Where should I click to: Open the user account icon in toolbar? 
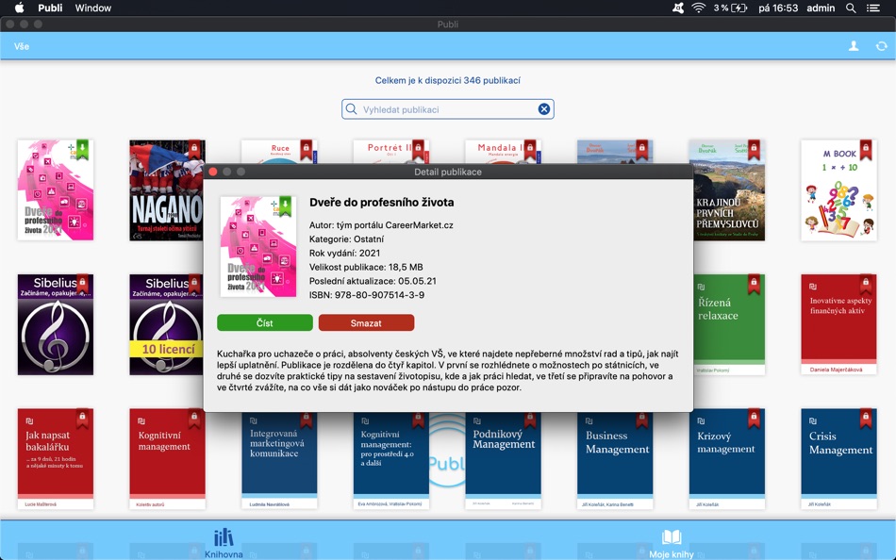tap(854, 46)
